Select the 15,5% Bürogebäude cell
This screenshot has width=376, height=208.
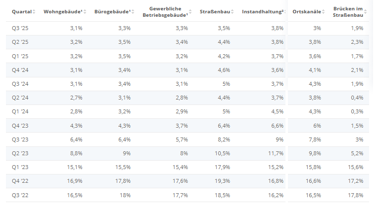click(x=122, y=167)
